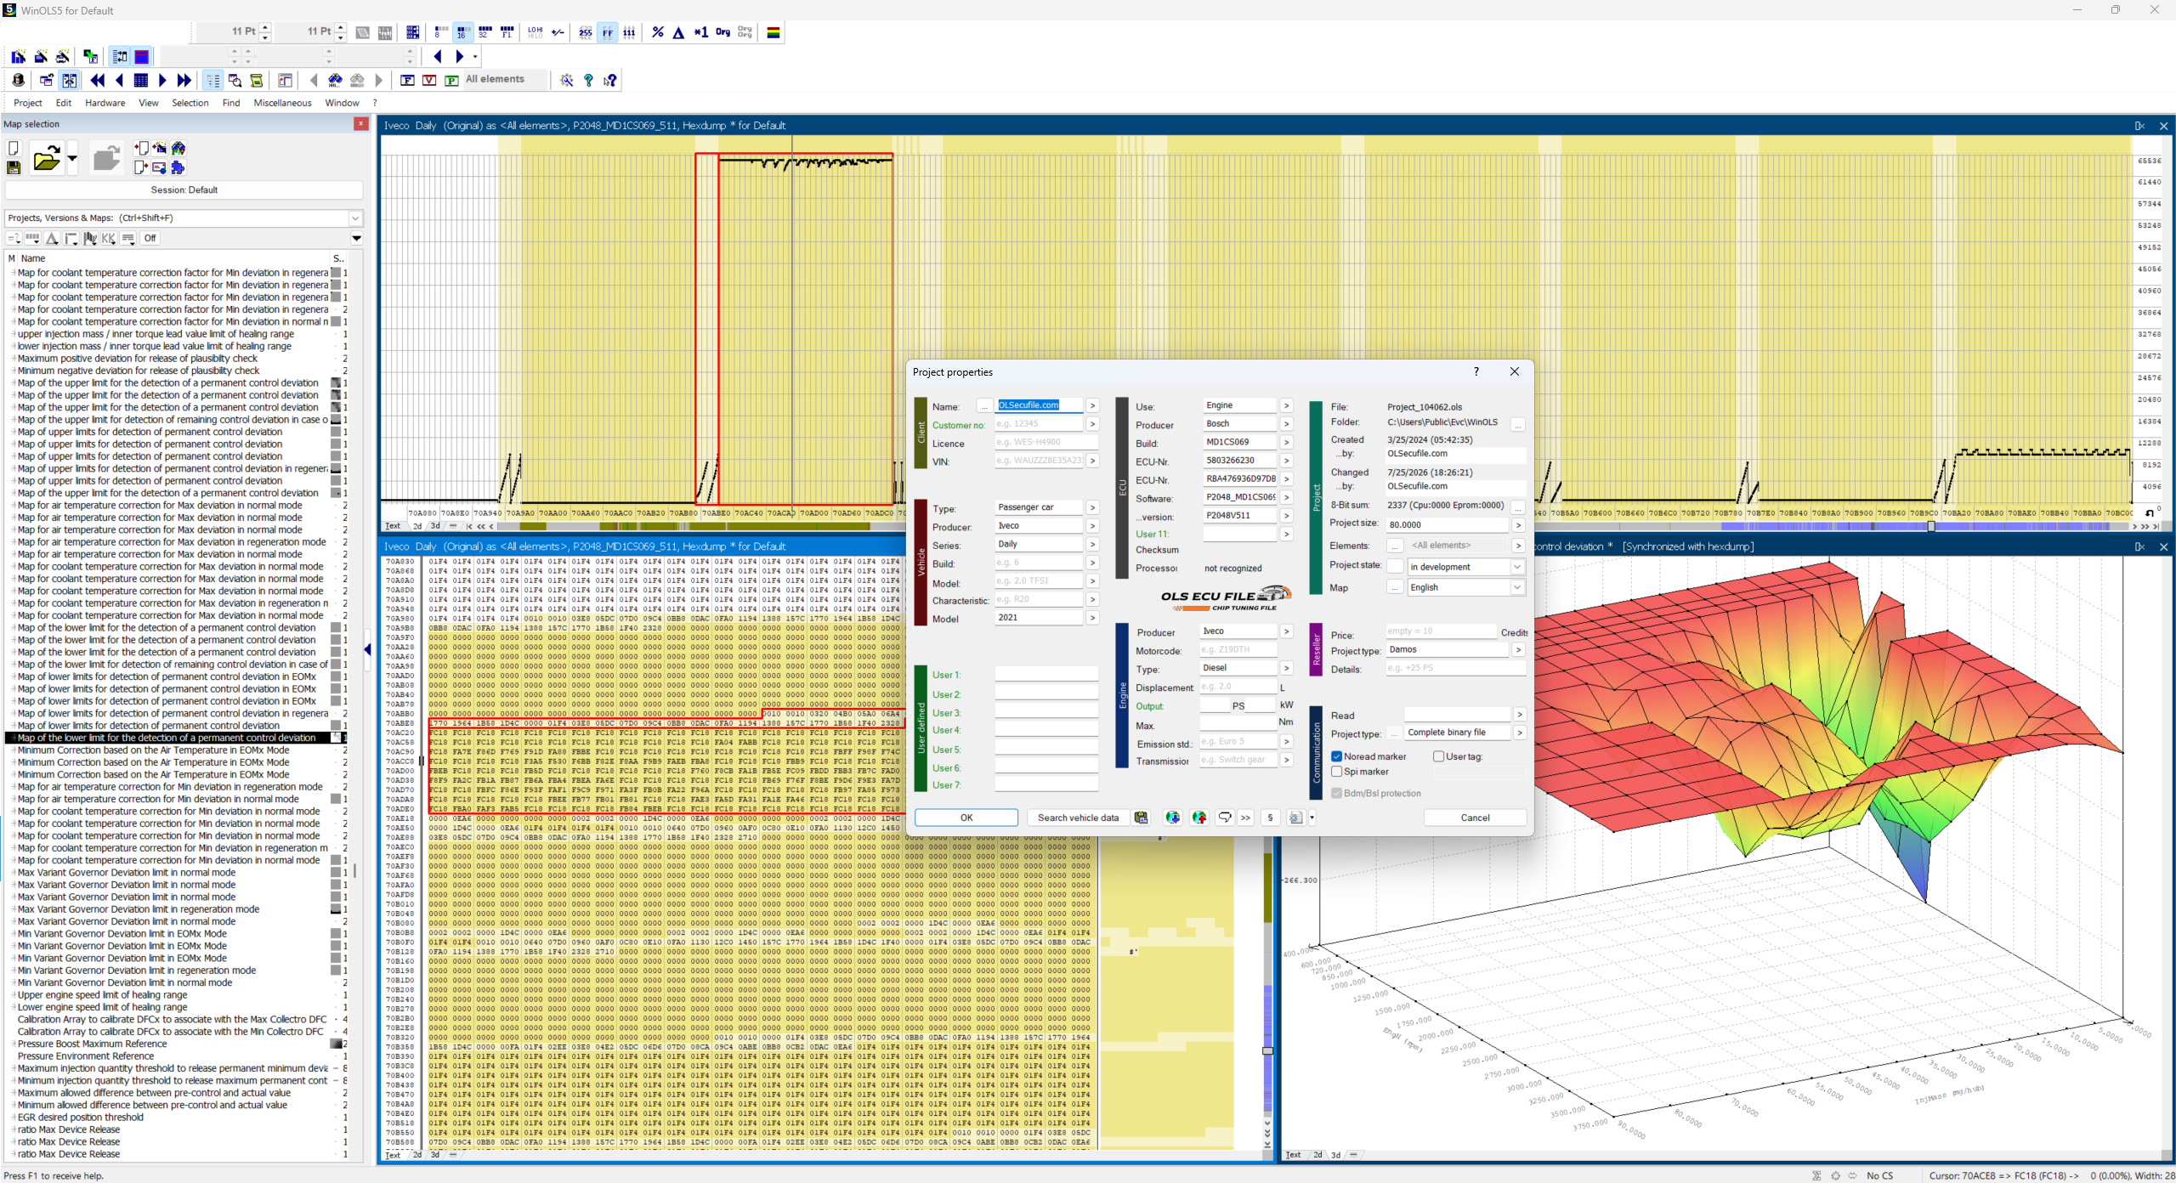This screenshot has height=1183, width=2176.
Task: Click the mail envelope icon in Map selection
Action: point(159,167)
